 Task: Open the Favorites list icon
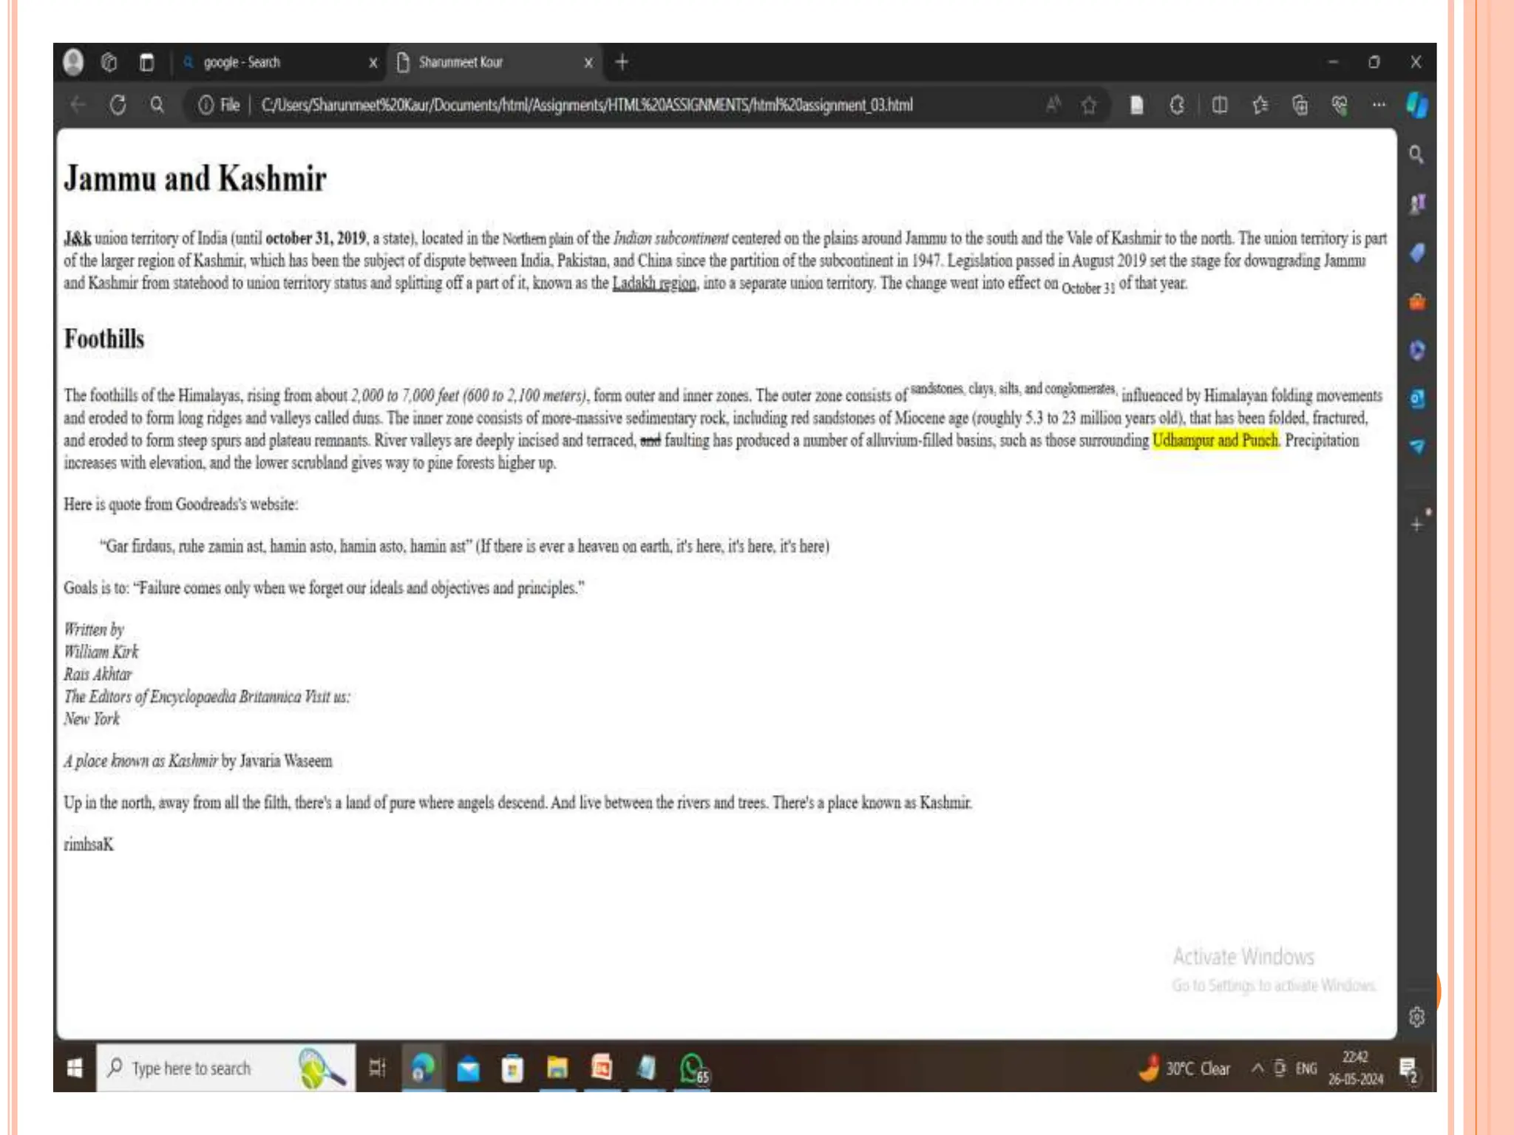click(x=1260, y=106)
